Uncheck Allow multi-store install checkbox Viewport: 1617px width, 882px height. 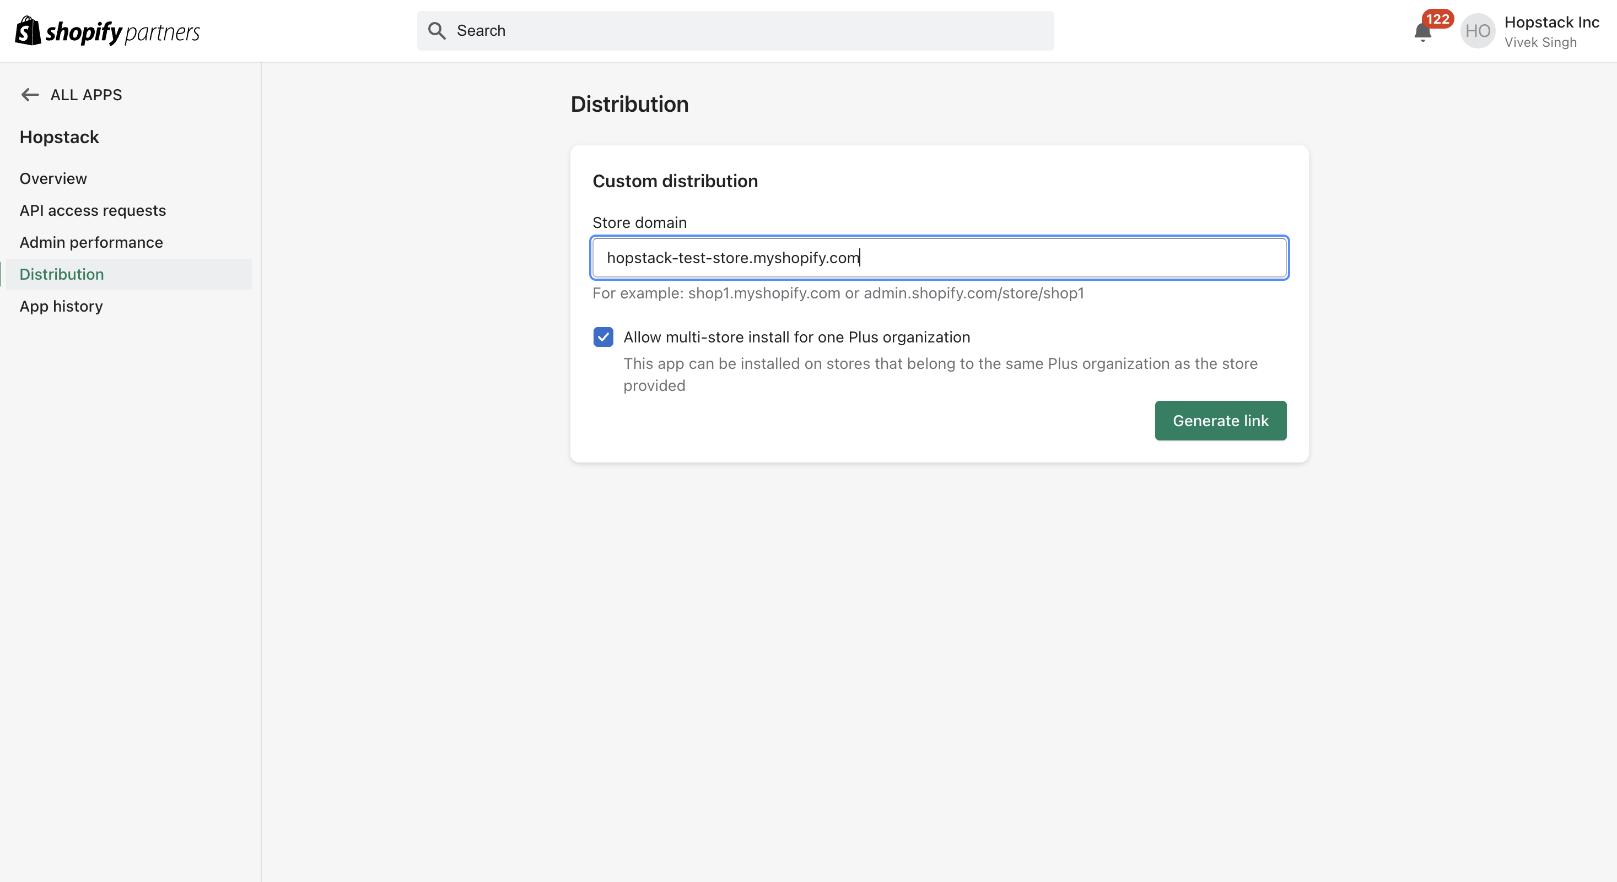click(x=603, y=337)
